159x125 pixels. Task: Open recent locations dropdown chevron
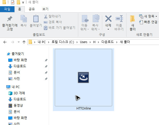(19, 42)
